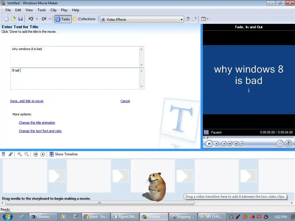This screenshot has height=221, width=295.
Task: Open the Audio Levels storyboard icon
Action: 3,154
